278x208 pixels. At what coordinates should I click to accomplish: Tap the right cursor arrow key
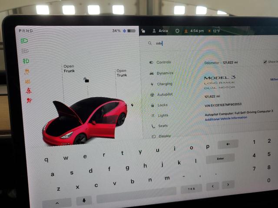click(x=228, y=185)
